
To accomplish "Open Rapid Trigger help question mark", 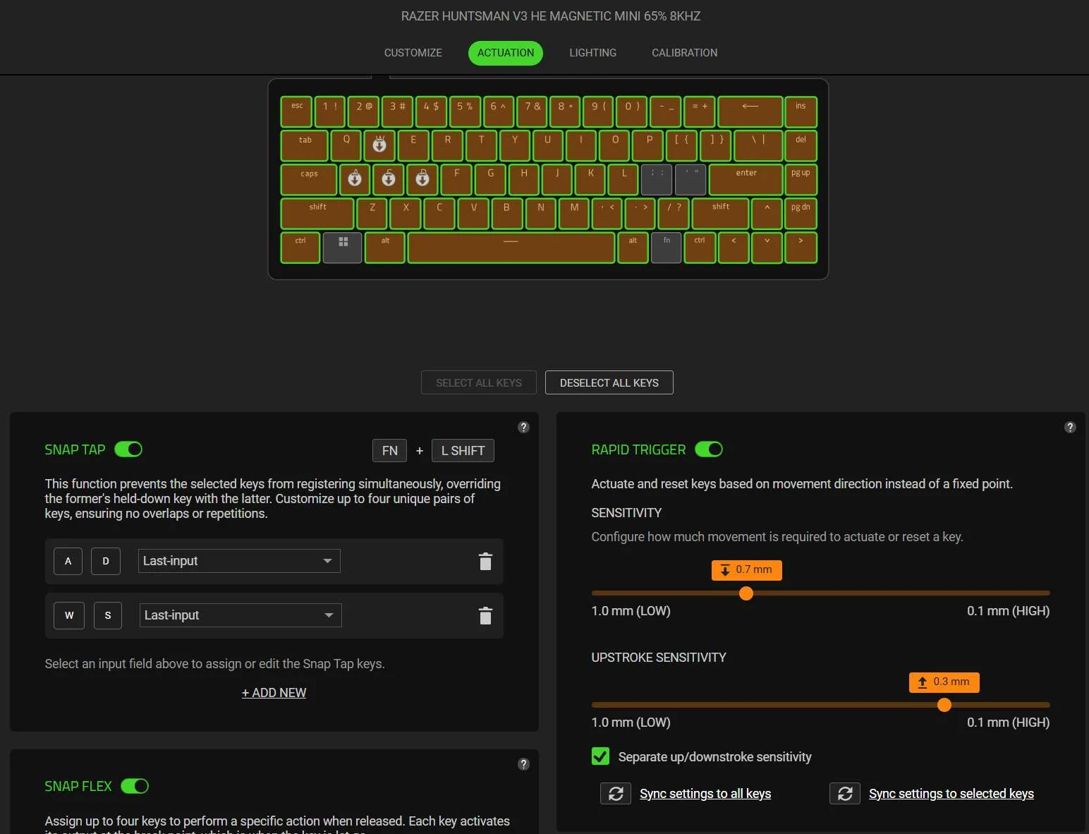I will tap(1070, 427).
